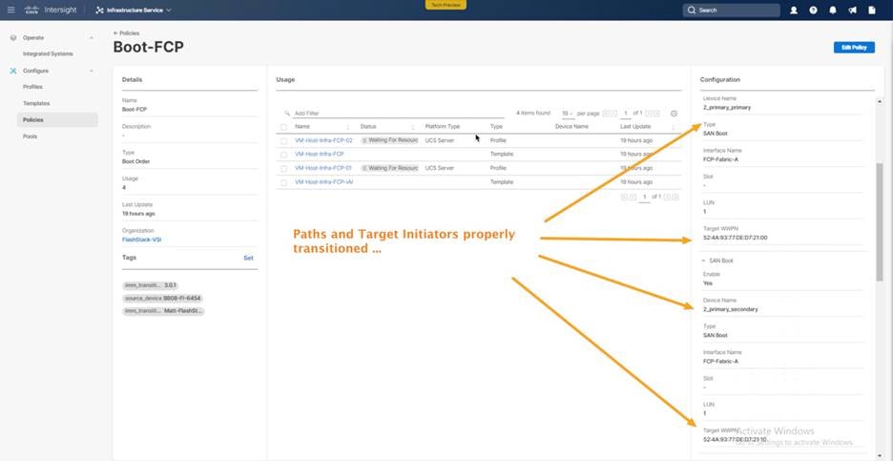
Task: Click Last Update column options icon
Action: click(674, 127)
